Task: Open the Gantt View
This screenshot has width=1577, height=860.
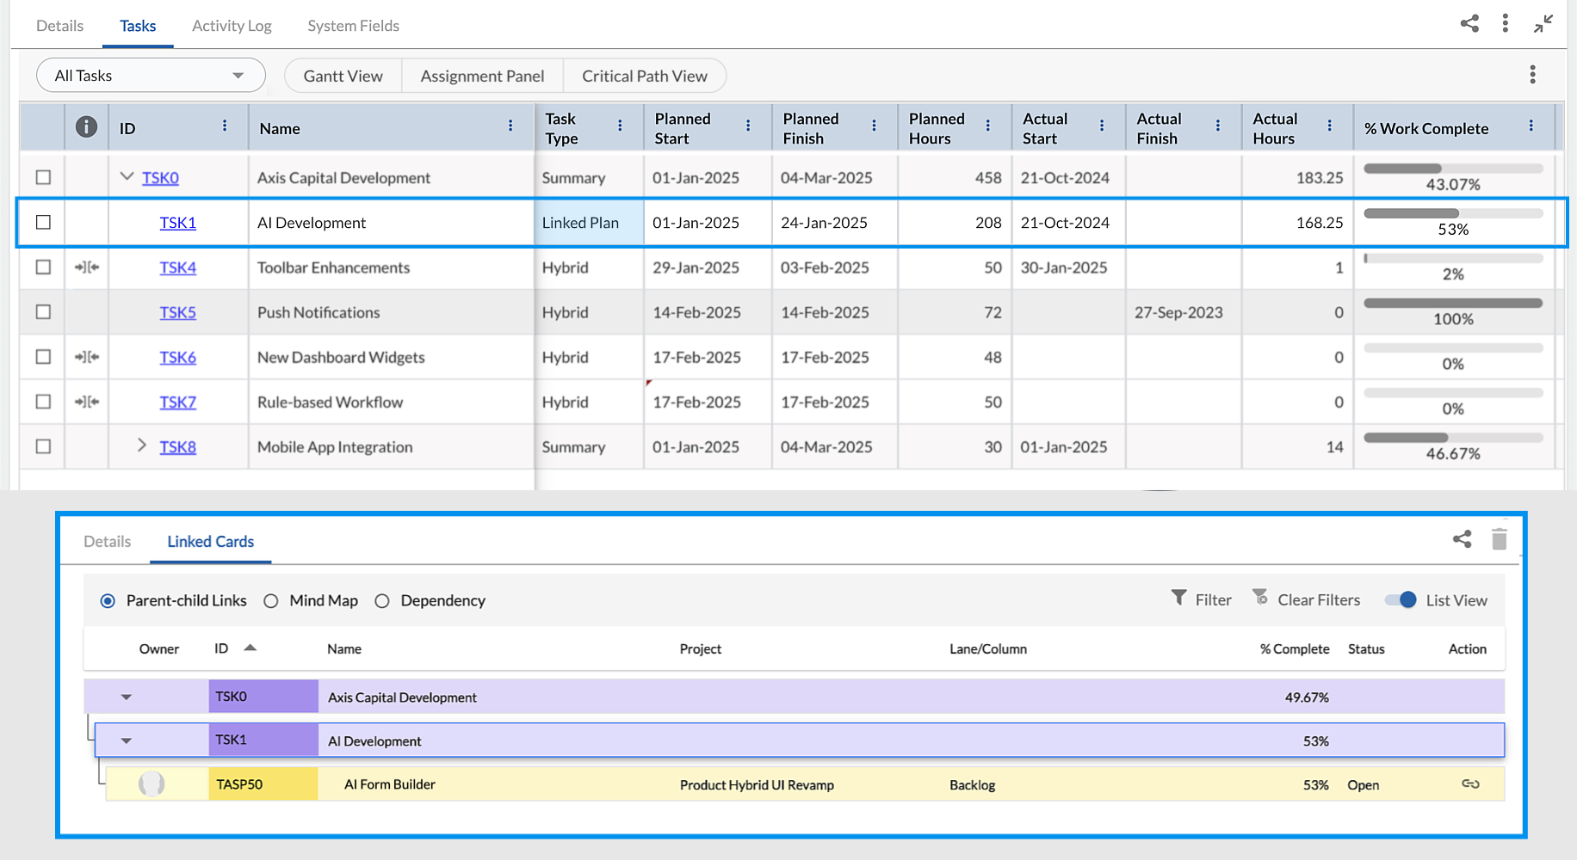Action: [x=343, y=76]
